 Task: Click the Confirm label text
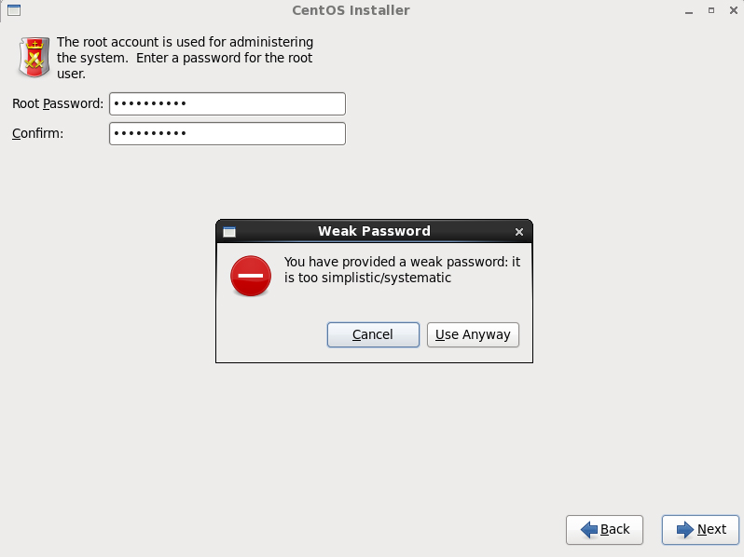pyautogui.click(x=37, y=134)
